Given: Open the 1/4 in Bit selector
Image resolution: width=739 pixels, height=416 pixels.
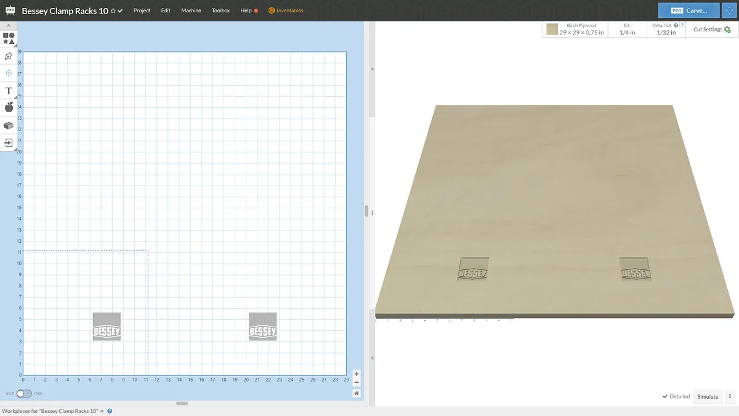Looking at the screenshot, I should pyautogui.click(x=627, y=30).
